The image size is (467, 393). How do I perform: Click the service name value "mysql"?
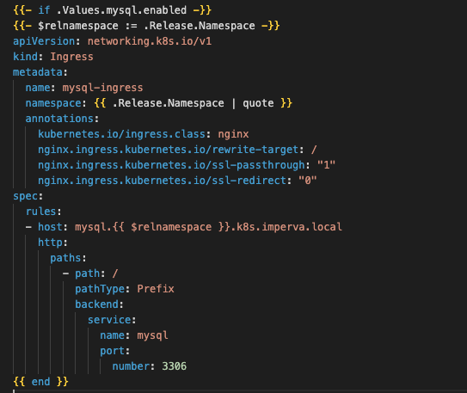pos(152,335)
